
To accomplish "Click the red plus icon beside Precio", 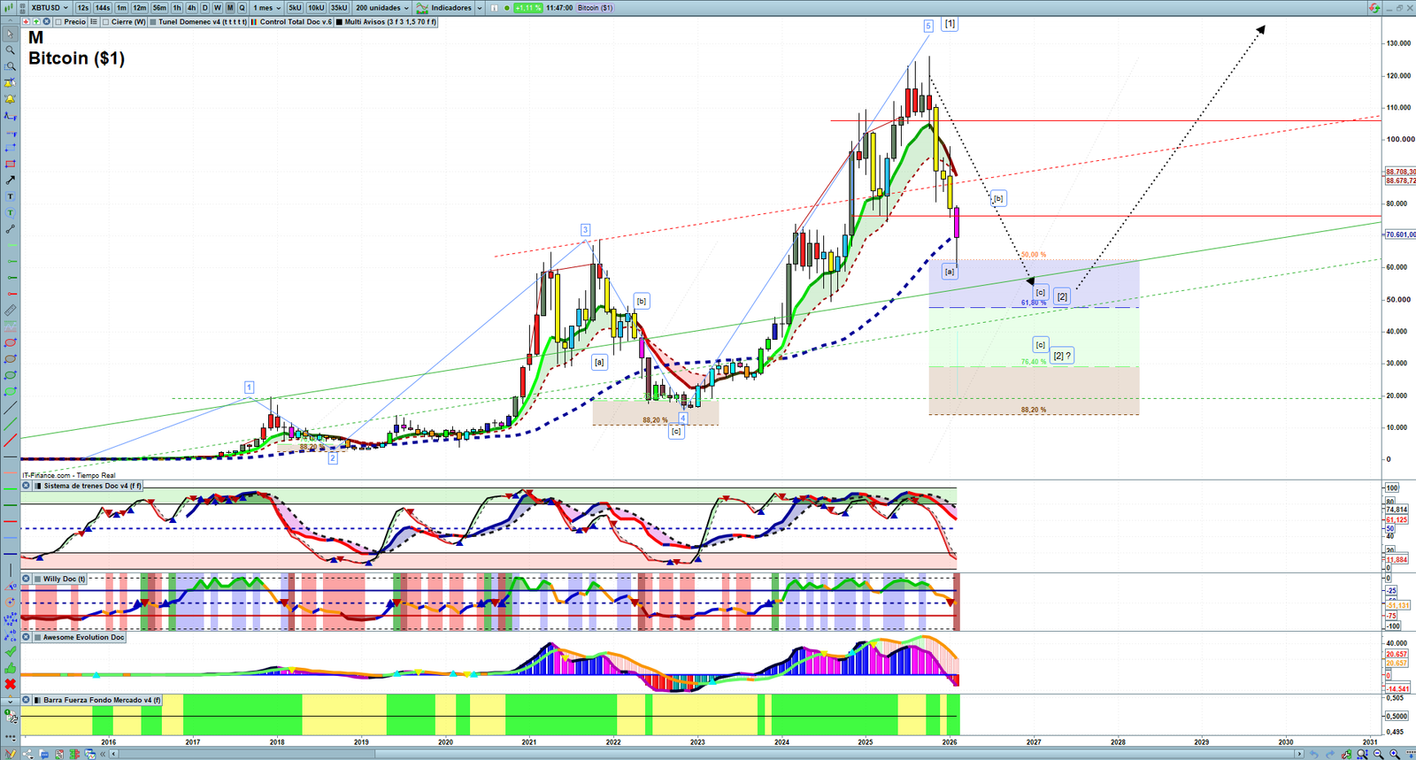I will pyautogui.click(x=27, y=22).
